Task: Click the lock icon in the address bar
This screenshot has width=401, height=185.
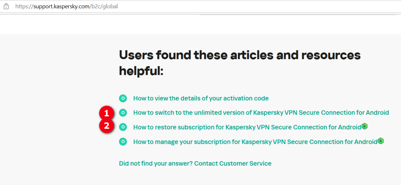Action: 6,6
